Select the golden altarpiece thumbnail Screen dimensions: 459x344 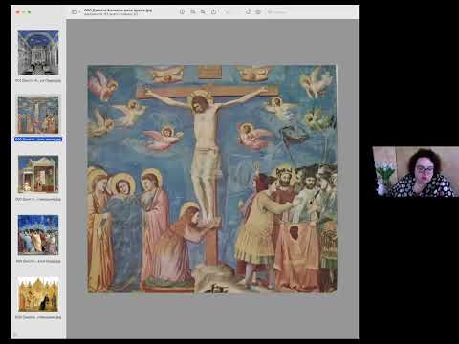click(38, 294)
